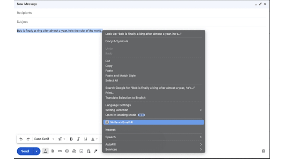Toggle underline formatting
The width and height of the screenshot is (284, 159).
85,139
